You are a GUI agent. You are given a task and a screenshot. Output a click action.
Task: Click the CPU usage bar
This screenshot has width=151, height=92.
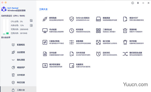pos(4,27)
